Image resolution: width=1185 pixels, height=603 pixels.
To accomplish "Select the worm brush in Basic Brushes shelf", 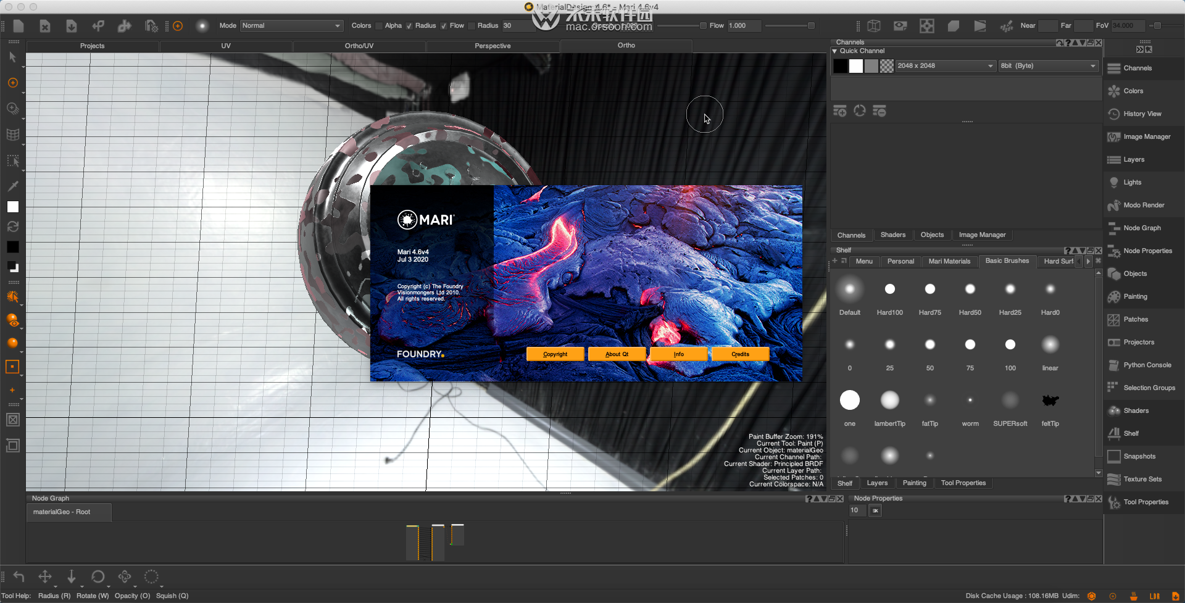I will pyautogui.click(x=970, y=400).
